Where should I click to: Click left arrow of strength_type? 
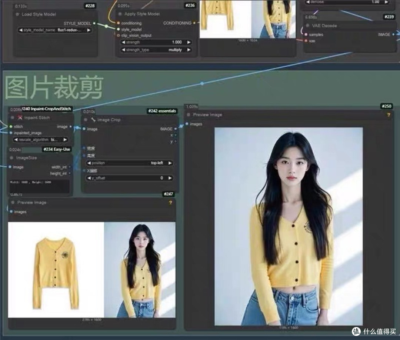124,50
